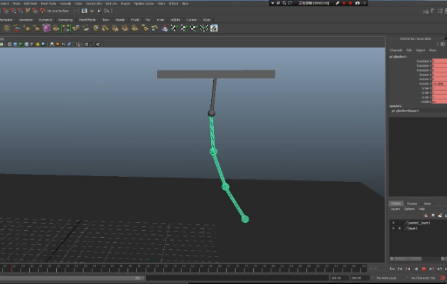The height and width of the screenshot is (284, 447).
Task: Select the Visibility channel label
Action: [426, 102]
